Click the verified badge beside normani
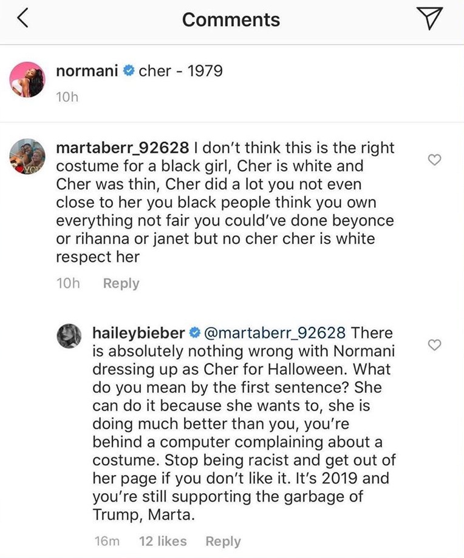464x558 pixels. pos(129,72)
